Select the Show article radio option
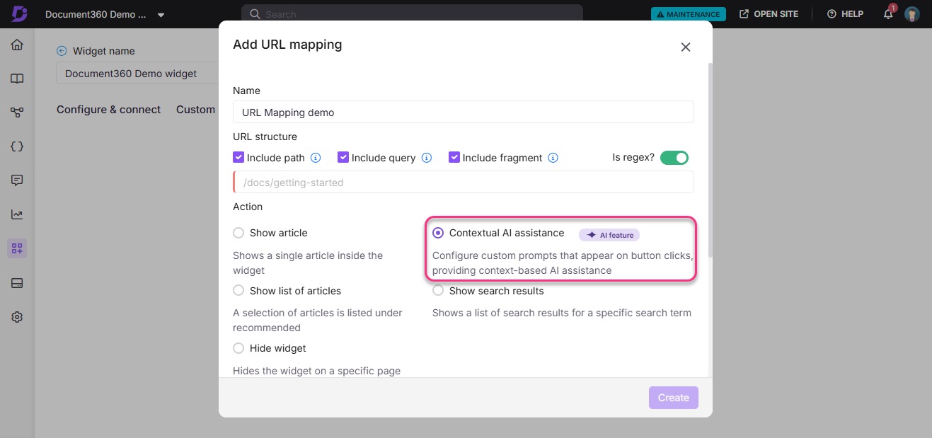Viewport: 932px width, 438px height. tap(238, 233)
